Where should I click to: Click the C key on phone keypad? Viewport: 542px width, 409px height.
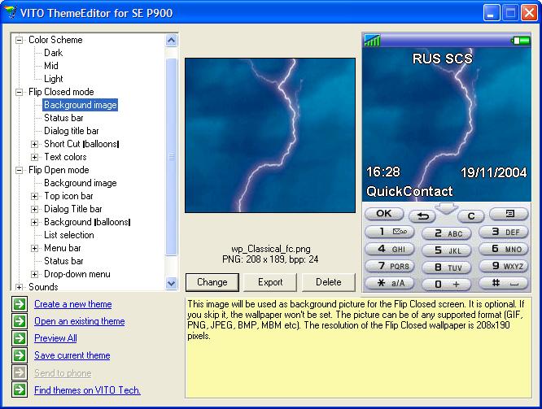[471, 216]
